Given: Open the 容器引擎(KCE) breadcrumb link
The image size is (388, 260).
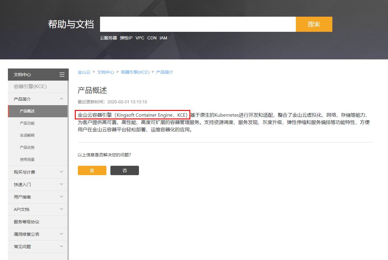Looking at the screenshot, I should 135,72.
